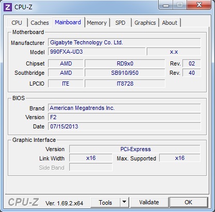Viewport: 215px width, 212px height.
Task: Click the version text Ver. 1.69.2.x64
Action: [x=64, y=203]
